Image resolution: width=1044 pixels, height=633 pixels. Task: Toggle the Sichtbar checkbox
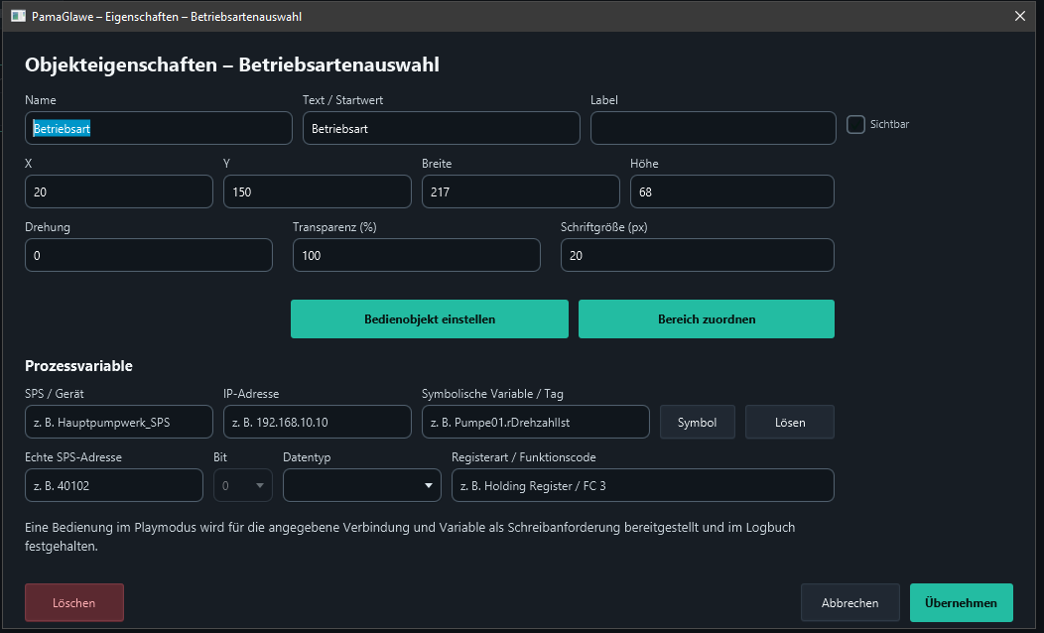pos(855,124)
